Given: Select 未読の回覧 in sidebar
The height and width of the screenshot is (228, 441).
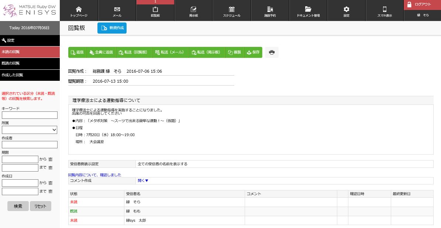Looking at the screenshot, I should (30, 52).
